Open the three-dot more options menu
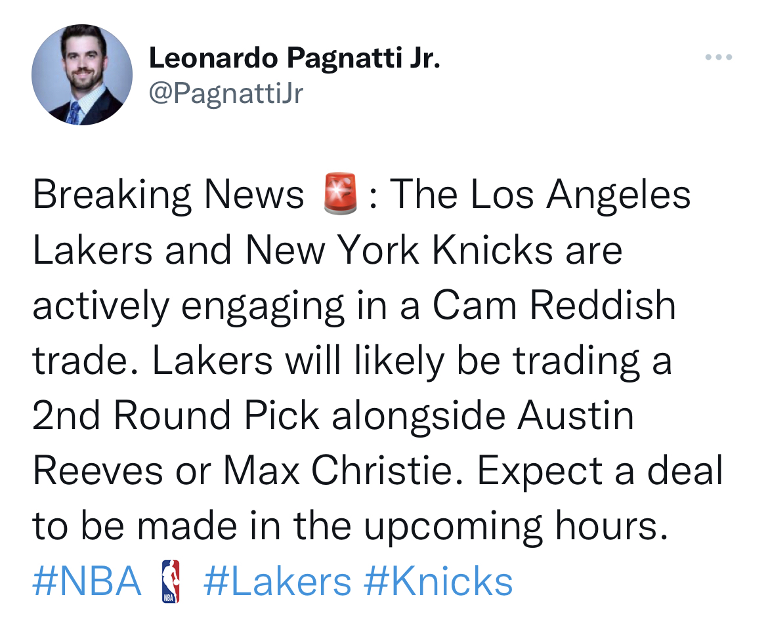The image size is (768, 639). coord(719,57)
